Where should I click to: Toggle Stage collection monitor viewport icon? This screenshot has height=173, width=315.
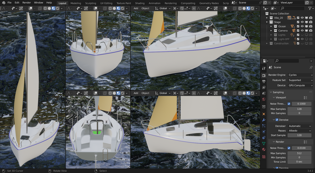[x=307, y=22]
